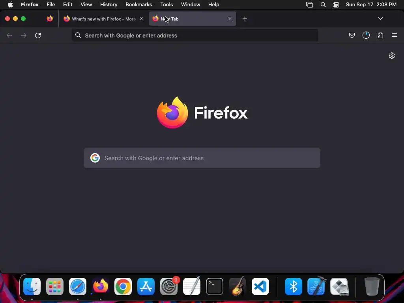Open the Edit menu
The width and height of the screenshot is (404, 303).
[68, 5]
